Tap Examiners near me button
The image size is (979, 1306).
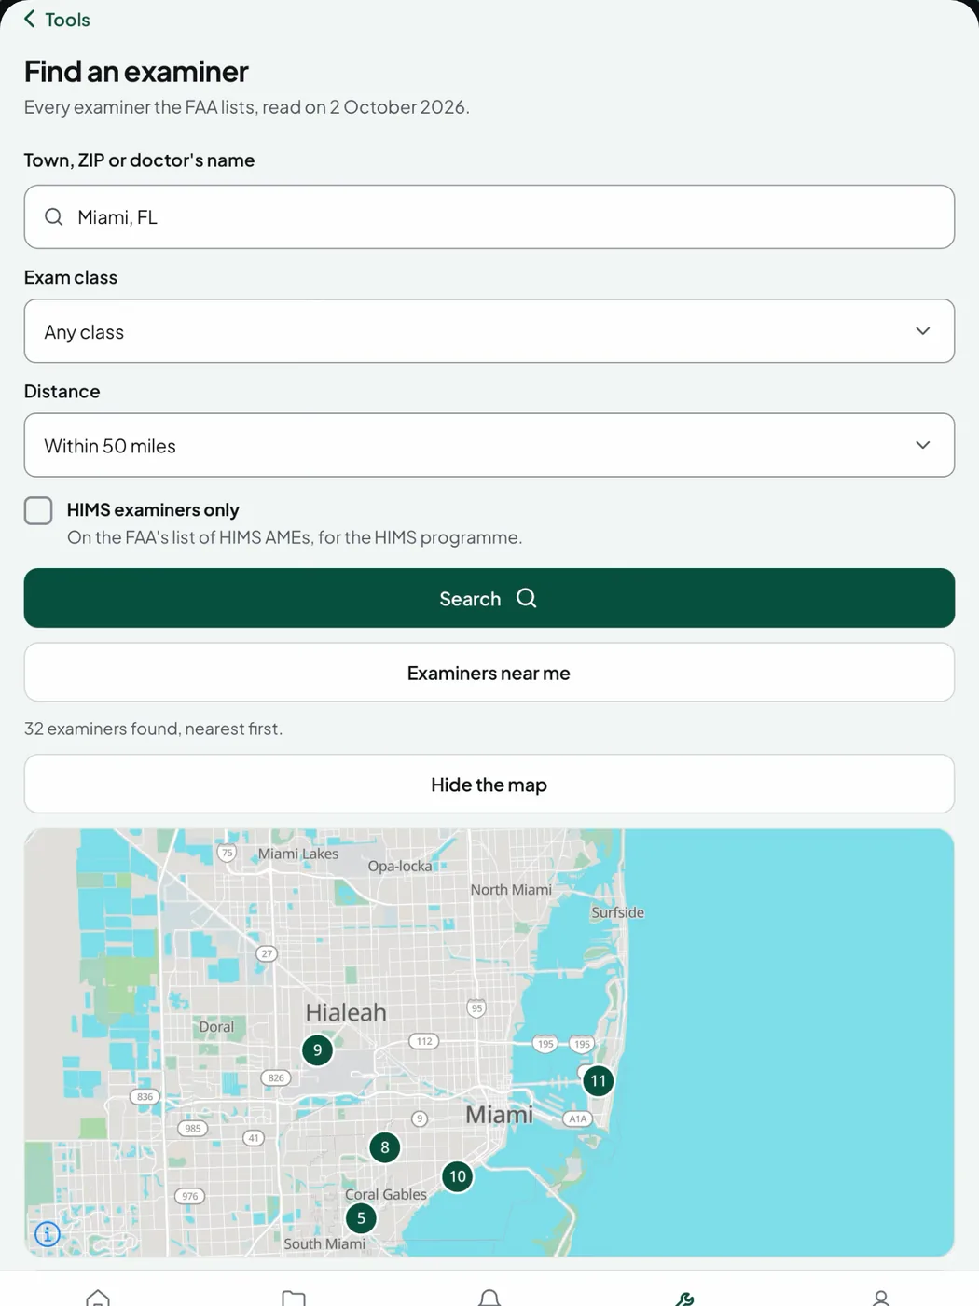[489, 673]
